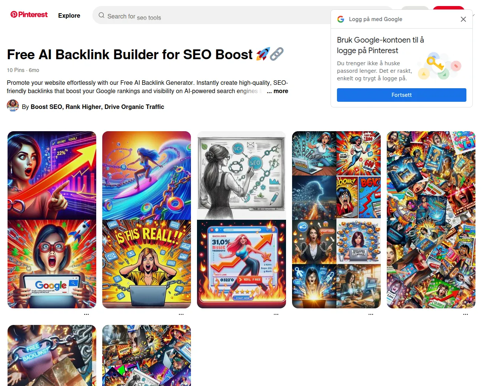
Task: Open the board creator's profile avatar
Action: (13, 106)
